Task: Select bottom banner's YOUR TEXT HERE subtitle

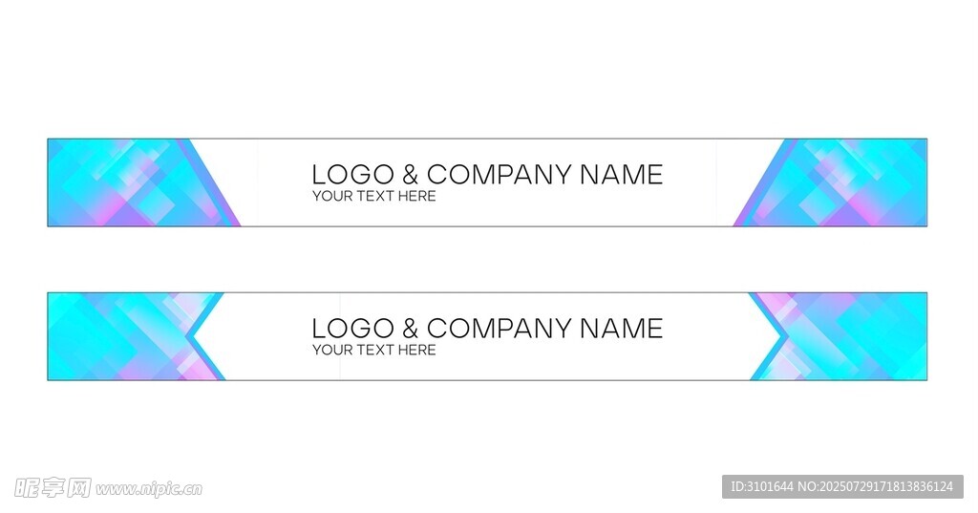Action: click(x=373, y=350)
